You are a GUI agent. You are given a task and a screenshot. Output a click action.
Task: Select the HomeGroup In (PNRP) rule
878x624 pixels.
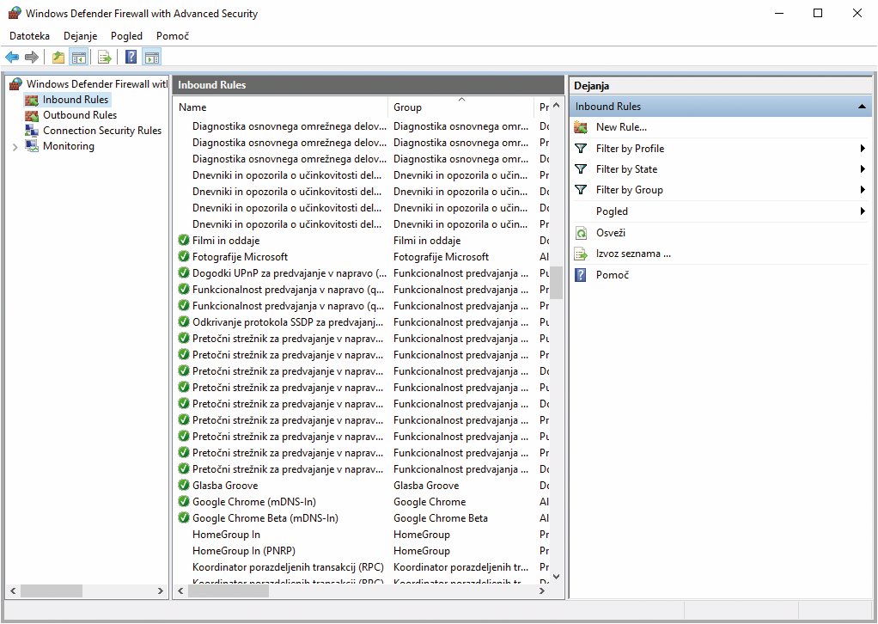coord(244,551)
